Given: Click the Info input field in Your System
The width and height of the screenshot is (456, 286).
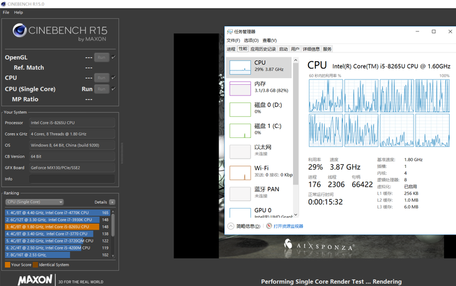Looking at the screenshot, I should pos(72,179).
